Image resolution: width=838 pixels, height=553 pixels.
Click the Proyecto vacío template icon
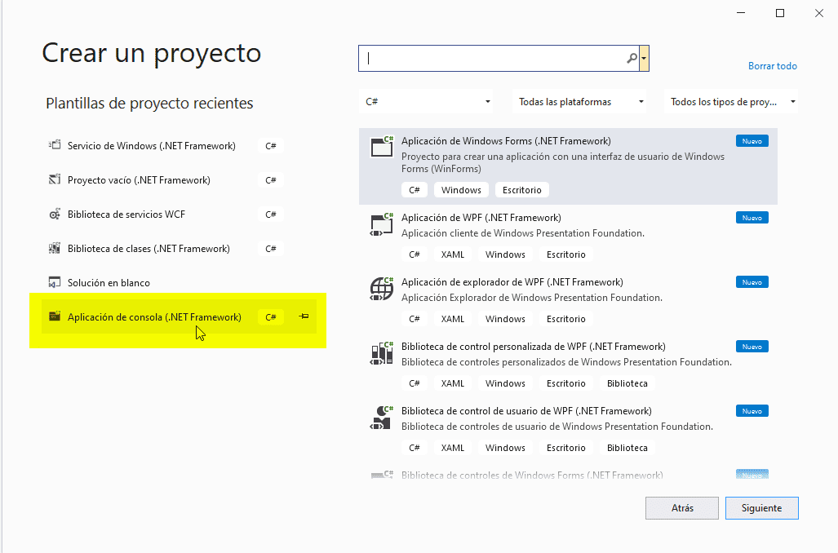(55, 180)
